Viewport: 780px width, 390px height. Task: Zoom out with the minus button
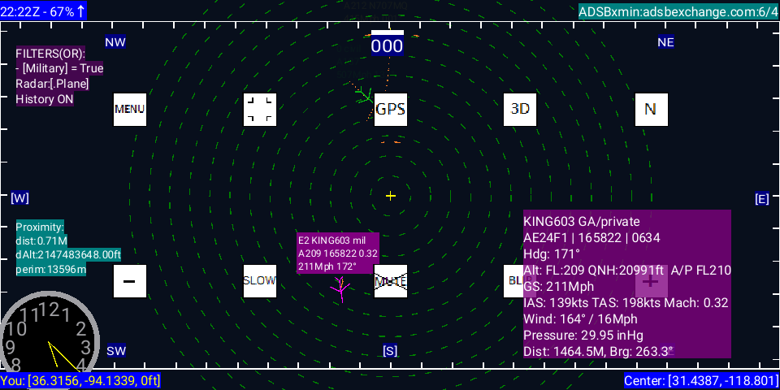coord(130,281)
